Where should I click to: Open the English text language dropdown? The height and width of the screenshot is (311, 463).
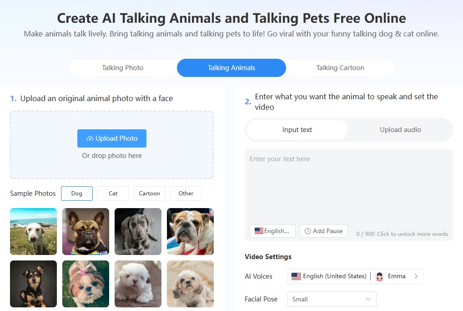[x=272, y=231]
